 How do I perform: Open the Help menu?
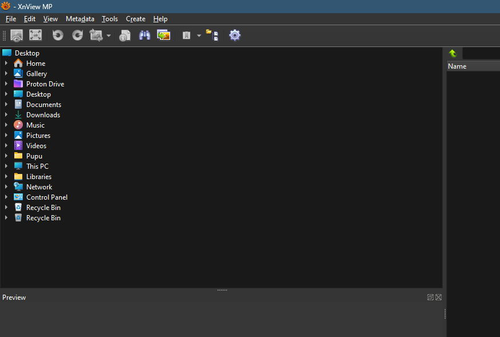pyautogui.click(x=160, y=19)
